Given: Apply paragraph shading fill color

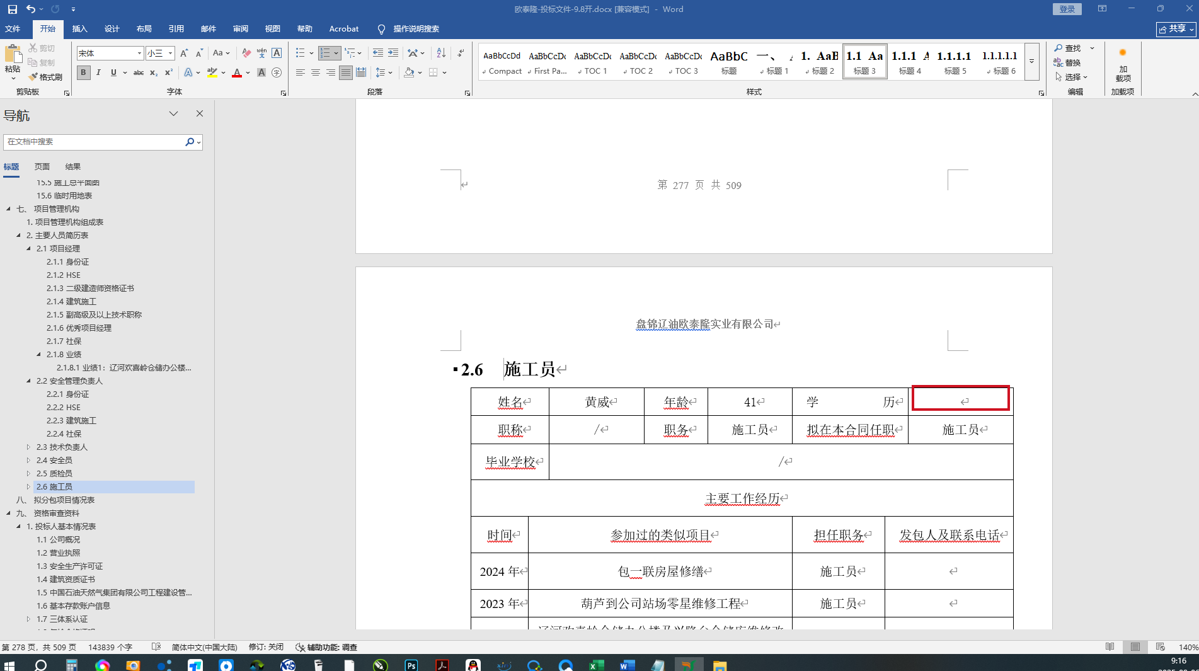Looking at the screenshot, I should (409, 72).
